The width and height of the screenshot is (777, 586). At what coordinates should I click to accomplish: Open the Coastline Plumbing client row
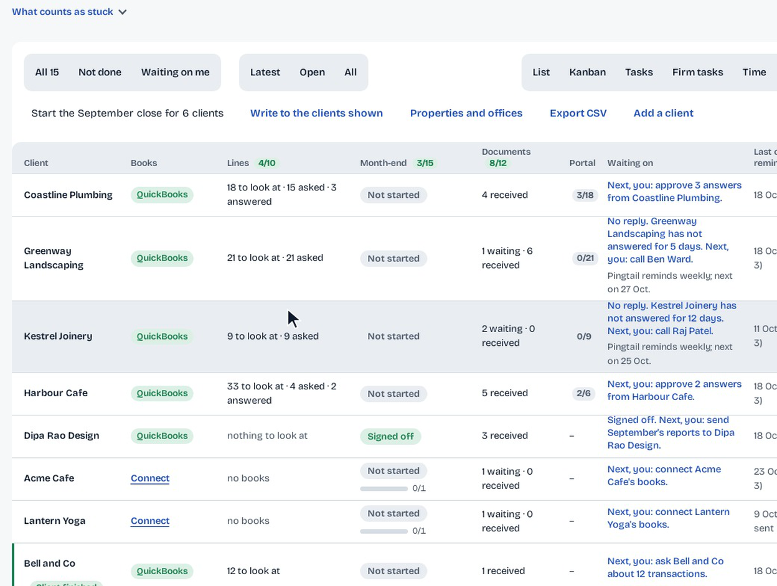[x=68, y=195]
